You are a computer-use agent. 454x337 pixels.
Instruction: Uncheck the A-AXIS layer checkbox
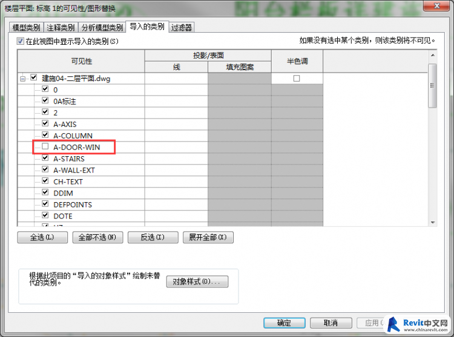(x=45, y=123)
